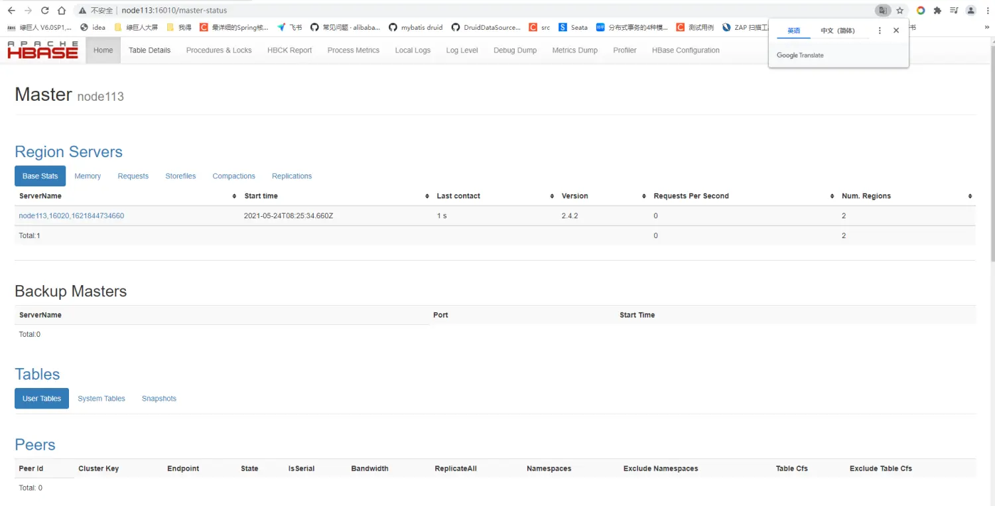Click the browser home icon
This screenshot has width=995, height=506.
pyautogui.click(x=61, y=11)
